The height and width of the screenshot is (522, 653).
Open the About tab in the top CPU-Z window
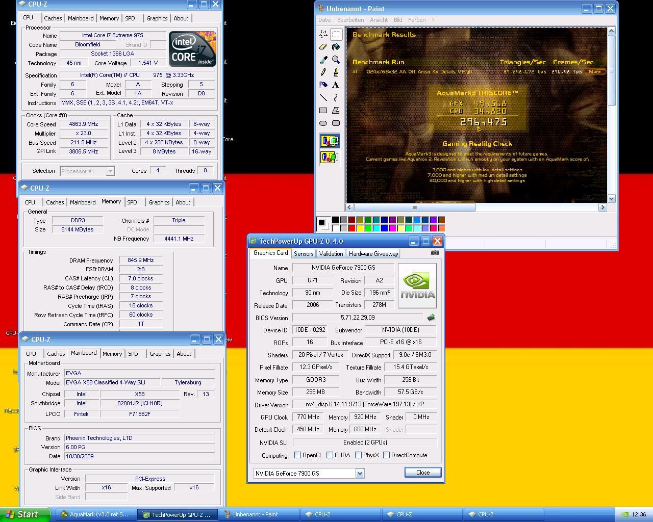(181, 18)
